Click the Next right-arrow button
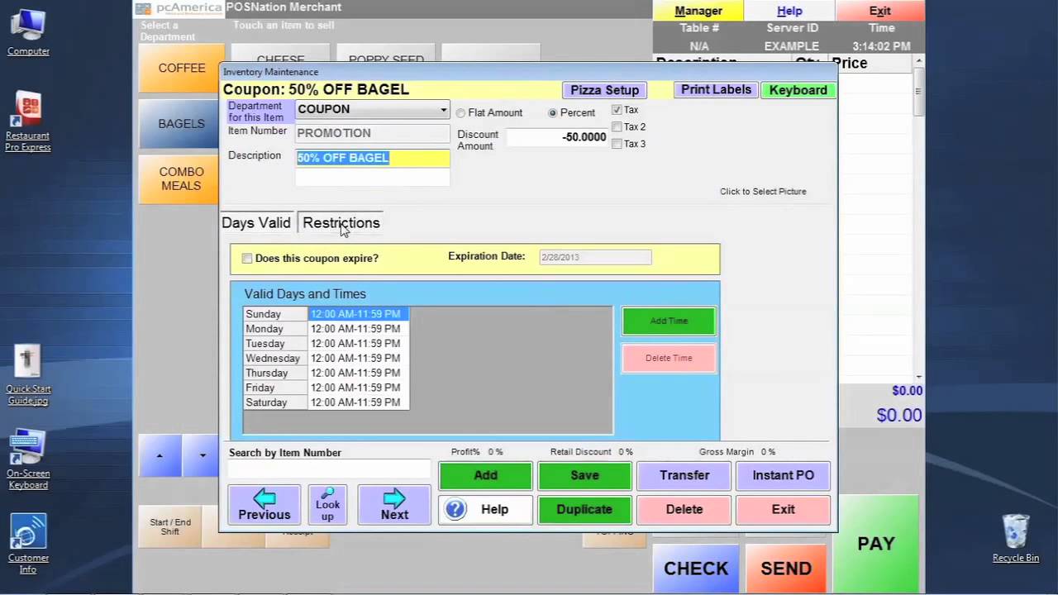1058x595 pixels. 394,504
